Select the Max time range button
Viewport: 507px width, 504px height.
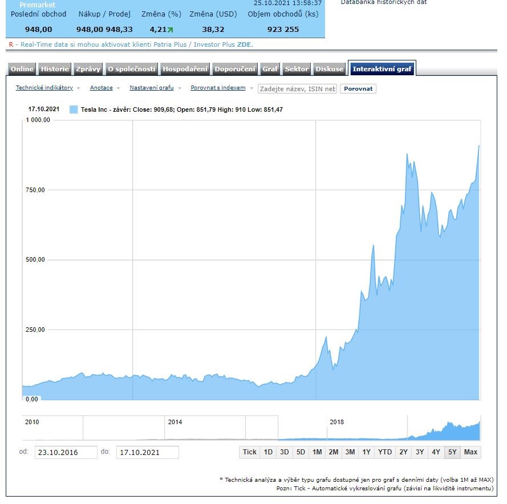coord(471,452)
